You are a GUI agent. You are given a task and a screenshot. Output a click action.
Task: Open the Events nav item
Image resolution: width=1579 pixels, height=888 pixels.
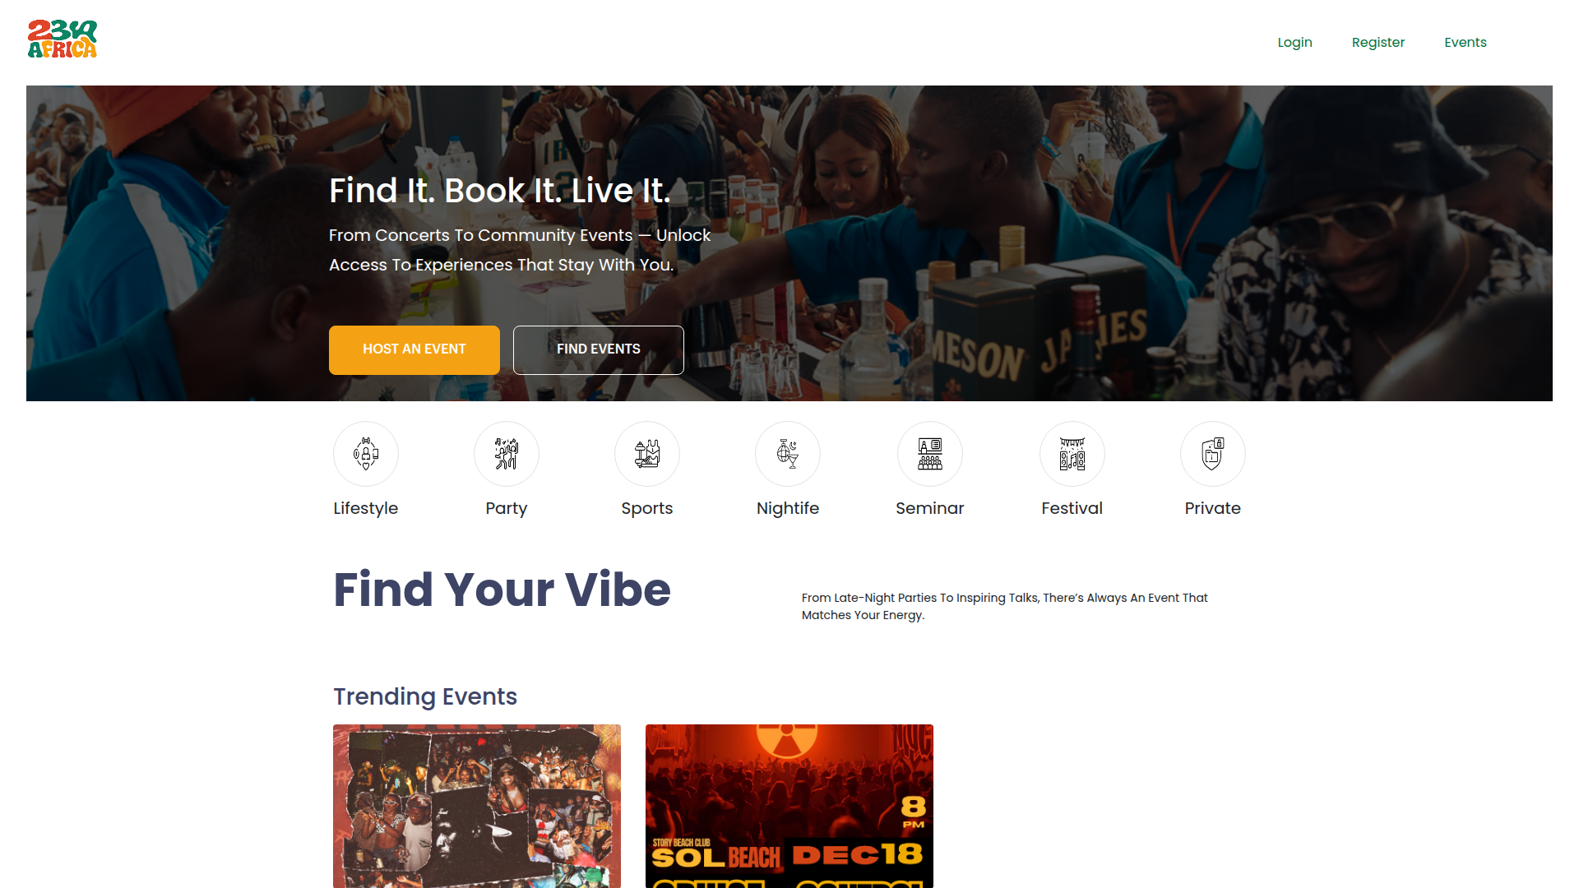tap(1466, 43)
